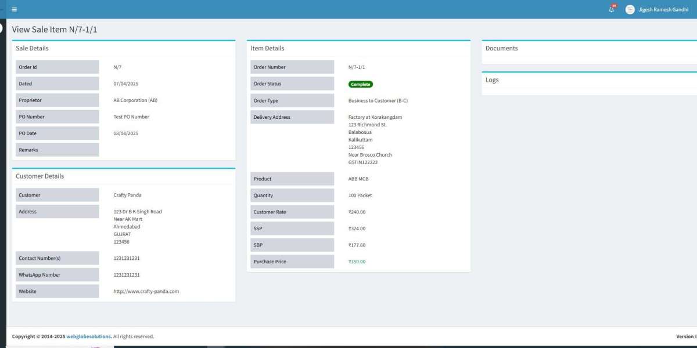Click the Purchase Price value ₹150.00
The height and width of the screenshot is (348, 697).
(357, 262)
